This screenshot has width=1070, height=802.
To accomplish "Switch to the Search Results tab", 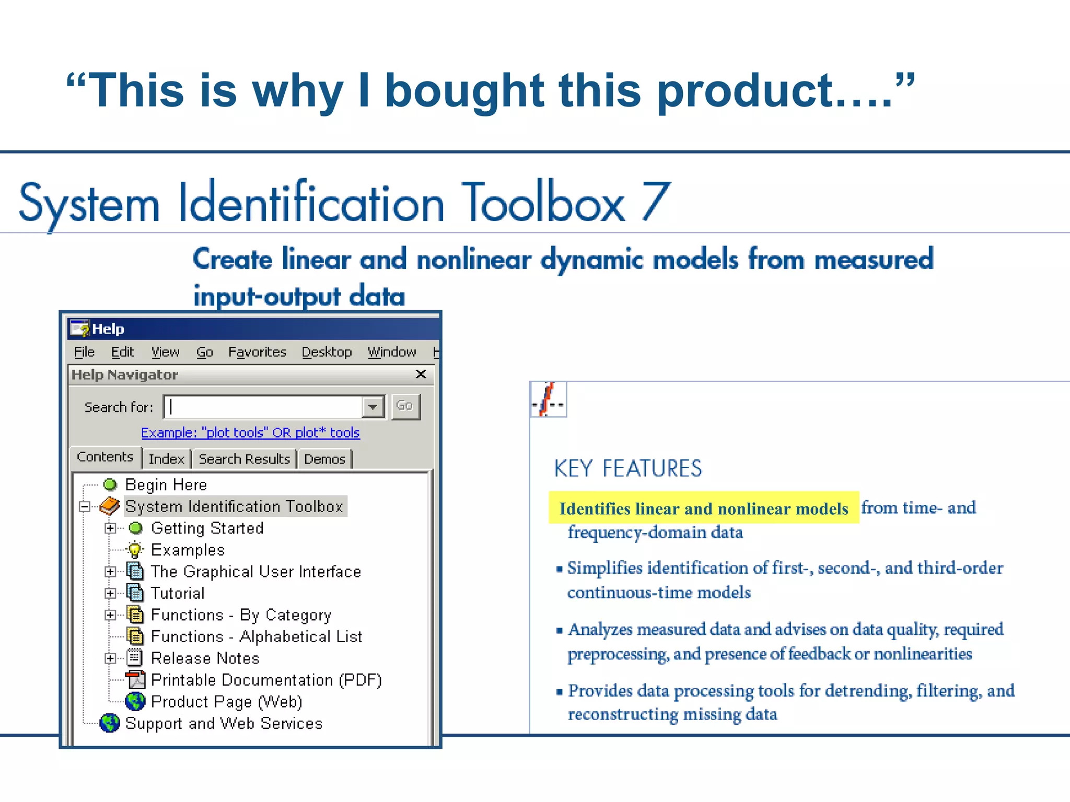I will click(244, 459).
